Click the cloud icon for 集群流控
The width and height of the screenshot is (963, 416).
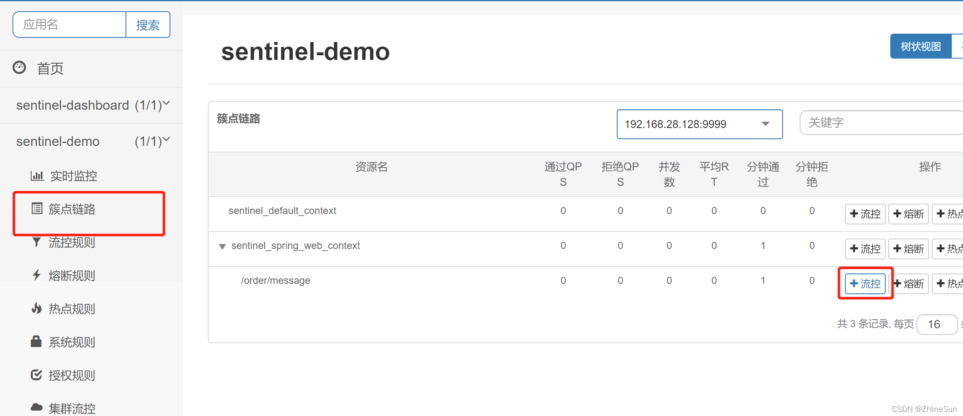click(37, 407)
